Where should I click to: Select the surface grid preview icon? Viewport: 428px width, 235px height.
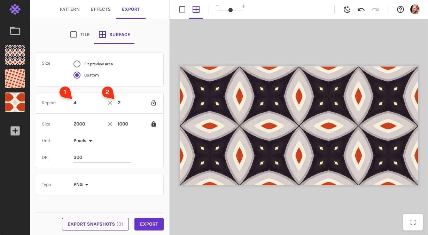196,9
